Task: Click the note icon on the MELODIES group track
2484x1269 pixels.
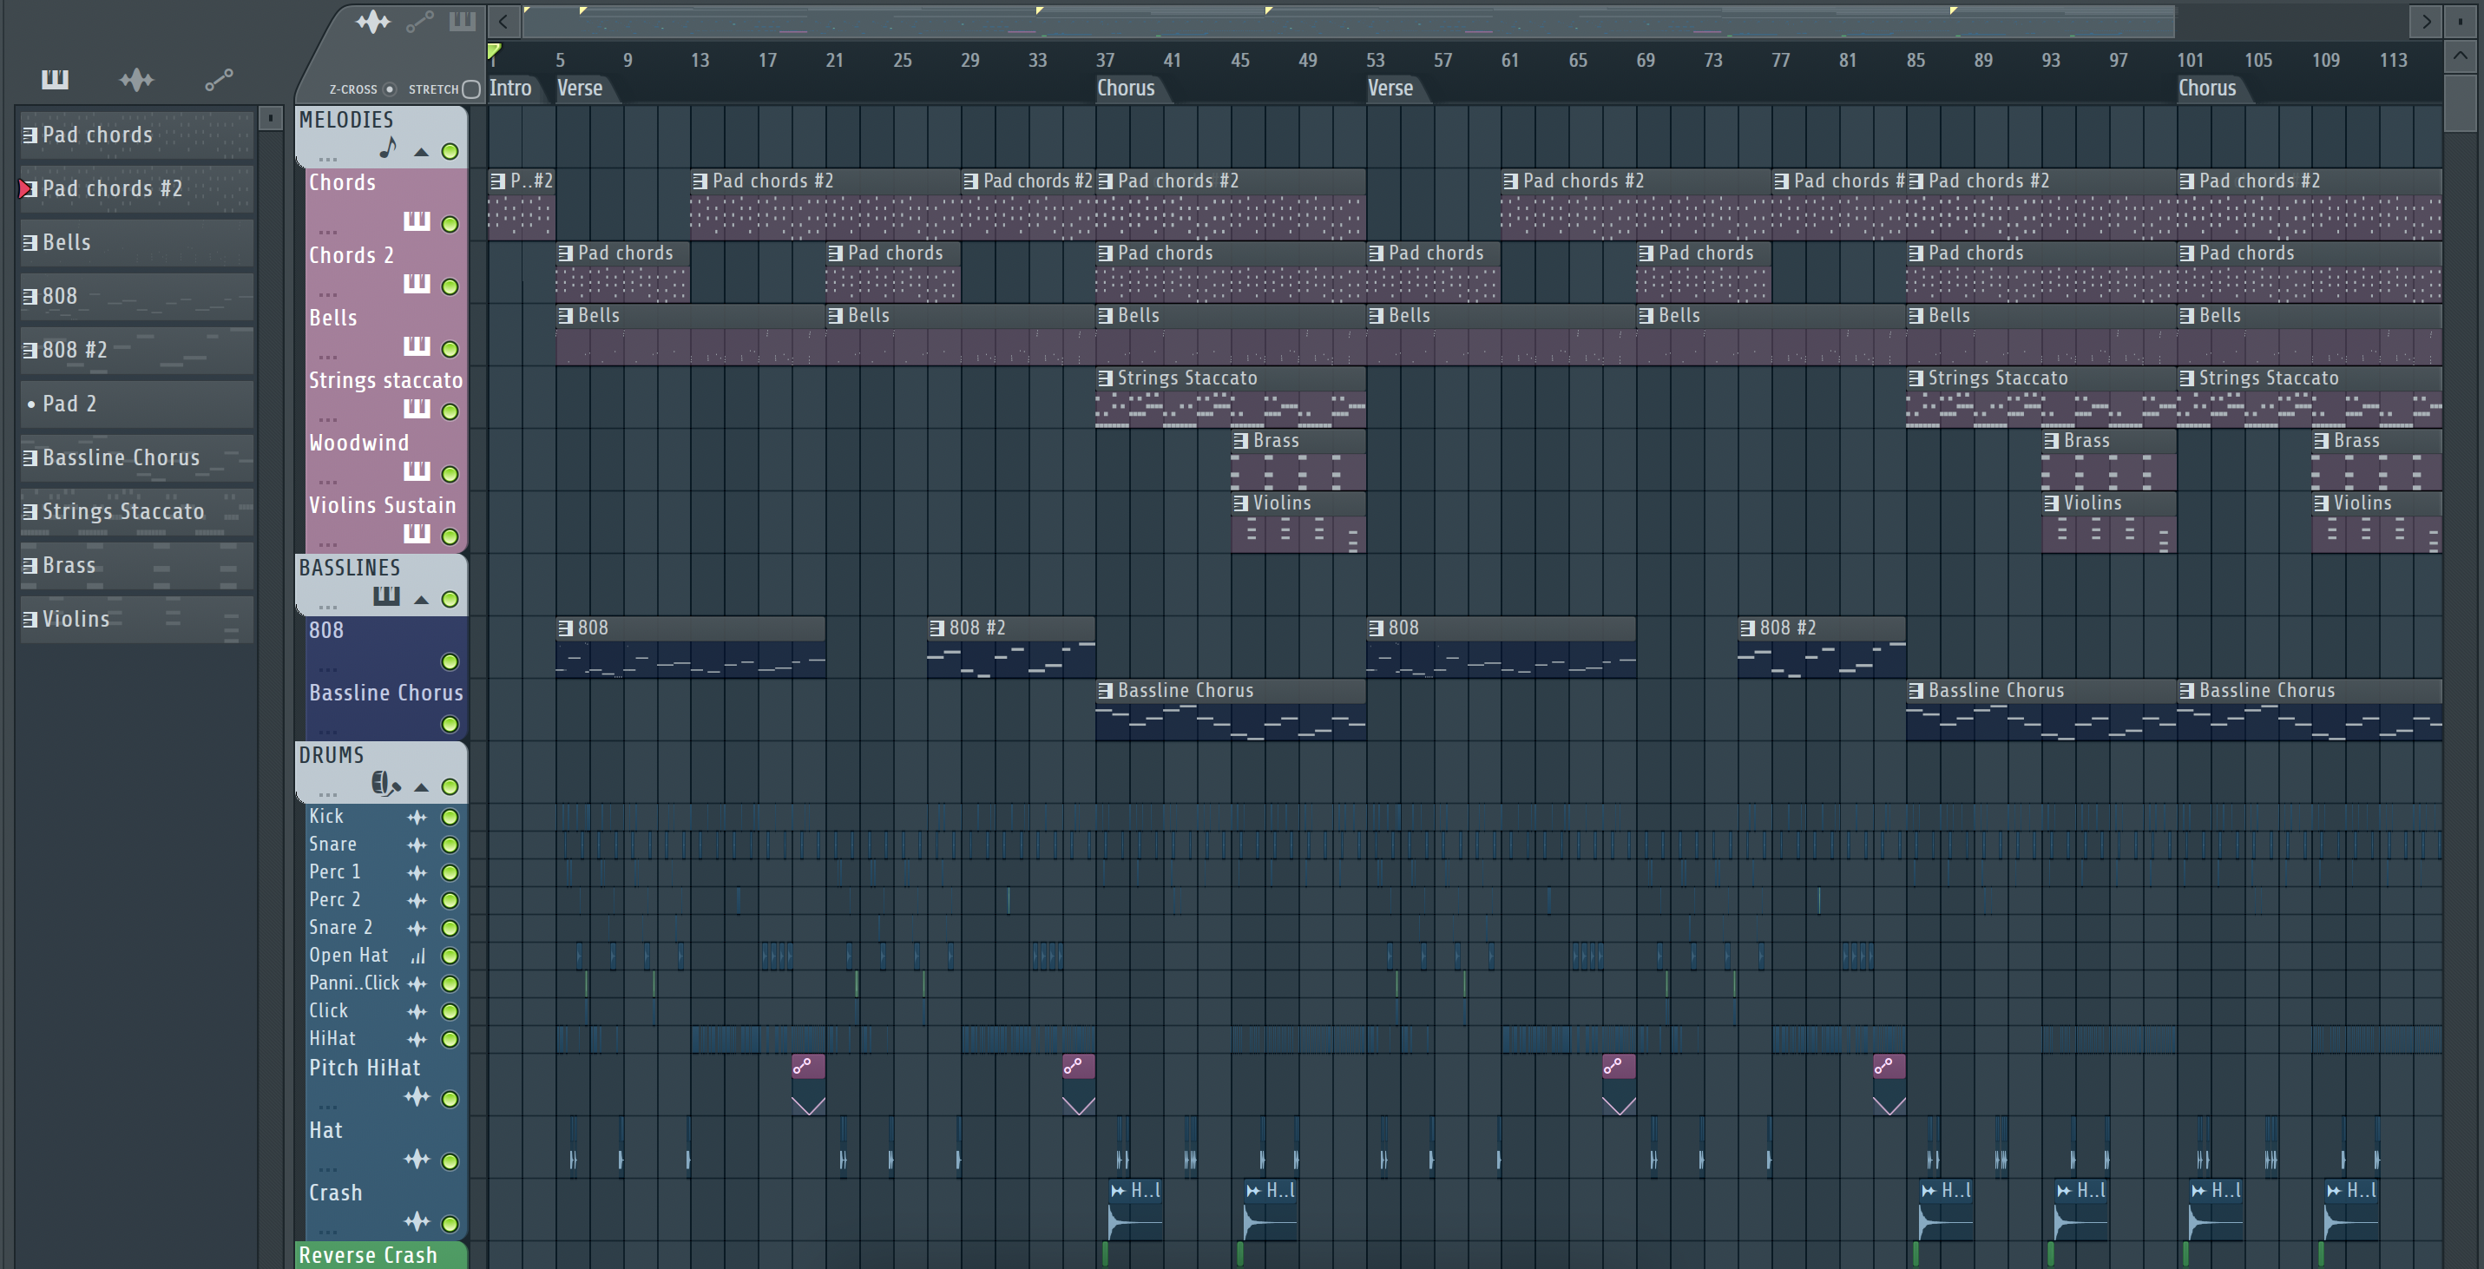Action: 388,148
